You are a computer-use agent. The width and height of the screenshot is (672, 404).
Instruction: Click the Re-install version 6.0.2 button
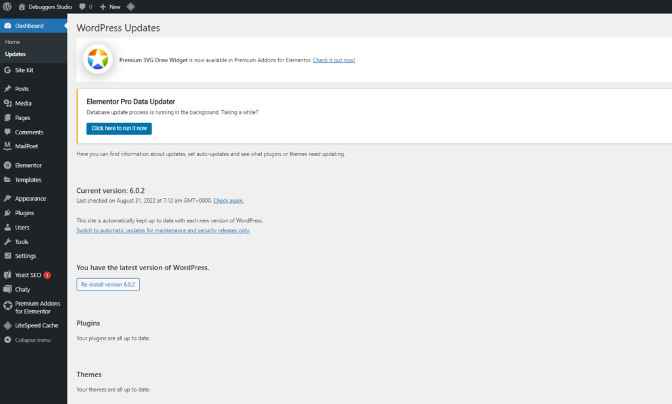[x=108, y=284]
